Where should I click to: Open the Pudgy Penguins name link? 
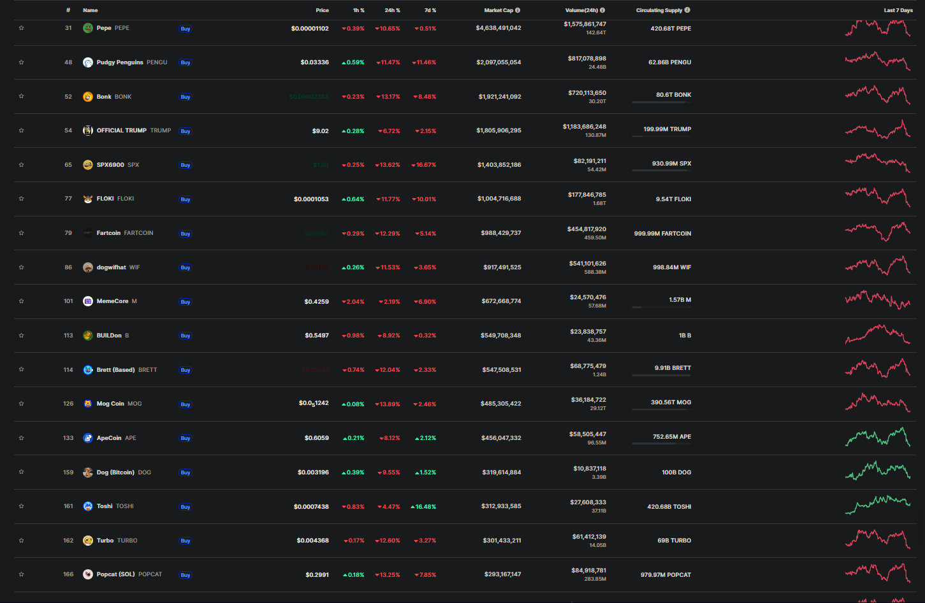point(120,62)
